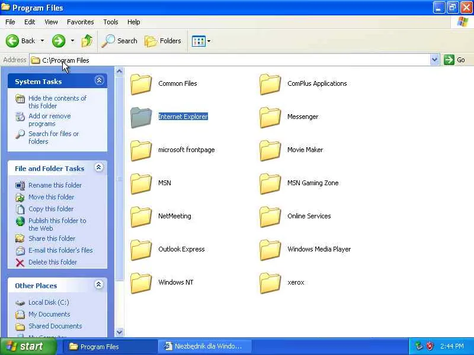Select the MSN folder icon
This screenshot has width=474, height=355.
[x=141, y=184]
